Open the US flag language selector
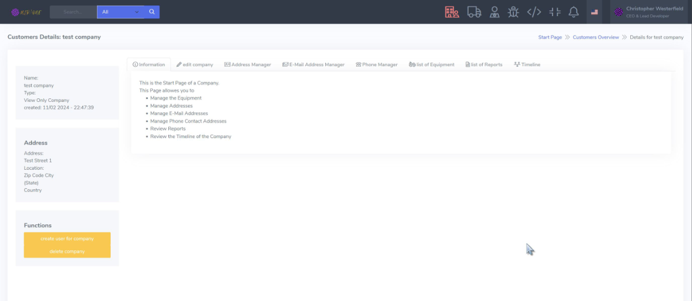692x301 pixels. point(595,12)
